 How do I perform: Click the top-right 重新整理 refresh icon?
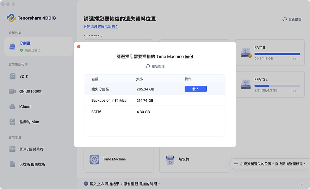tap(285, 19)
